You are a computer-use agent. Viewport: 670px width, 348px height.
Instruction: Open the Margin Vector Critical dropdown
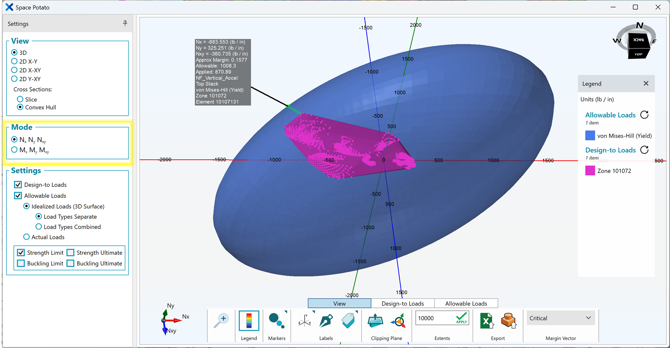[561, 318]
